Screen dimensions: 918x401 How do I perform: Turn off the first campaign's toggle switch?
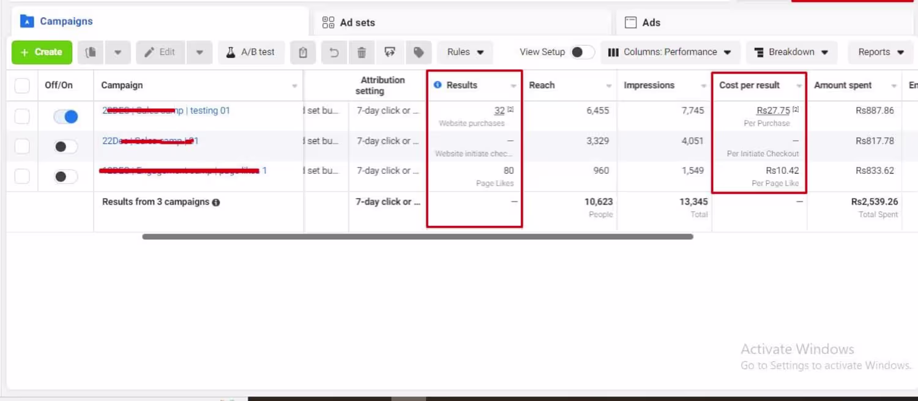[x=65, y=116]
